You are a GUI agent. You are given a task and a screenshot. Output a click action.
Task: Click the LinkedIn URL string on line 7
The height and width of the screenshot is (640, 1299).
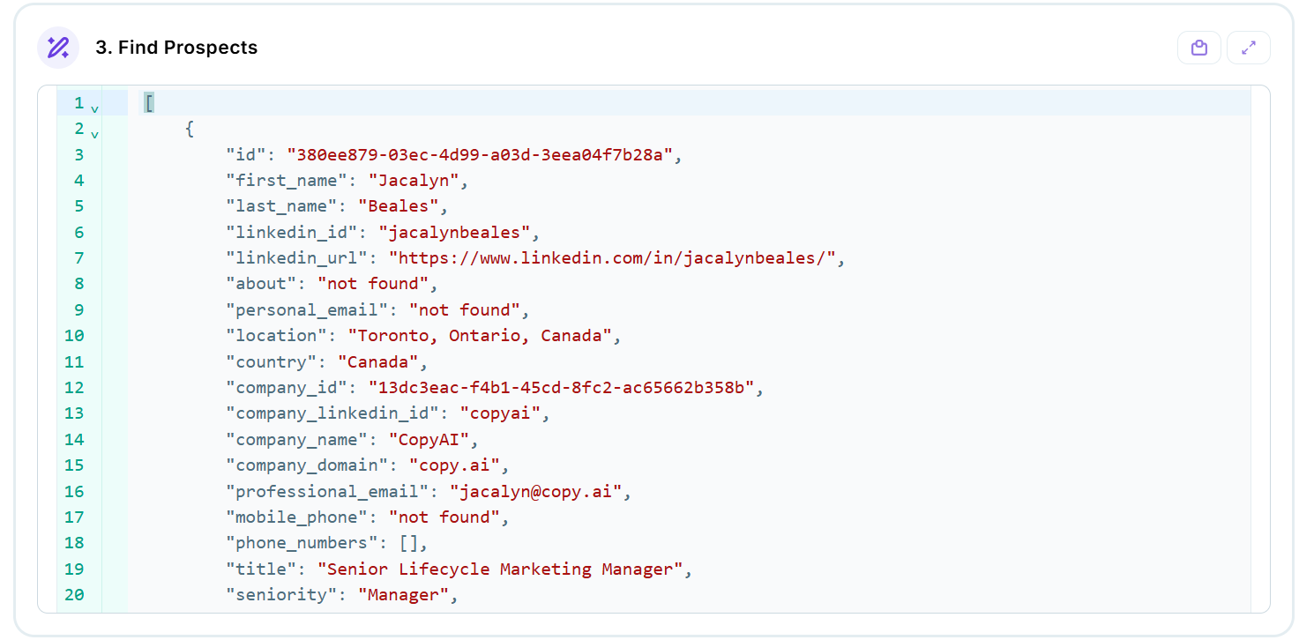pyautogui.click(x=617, y=258)
